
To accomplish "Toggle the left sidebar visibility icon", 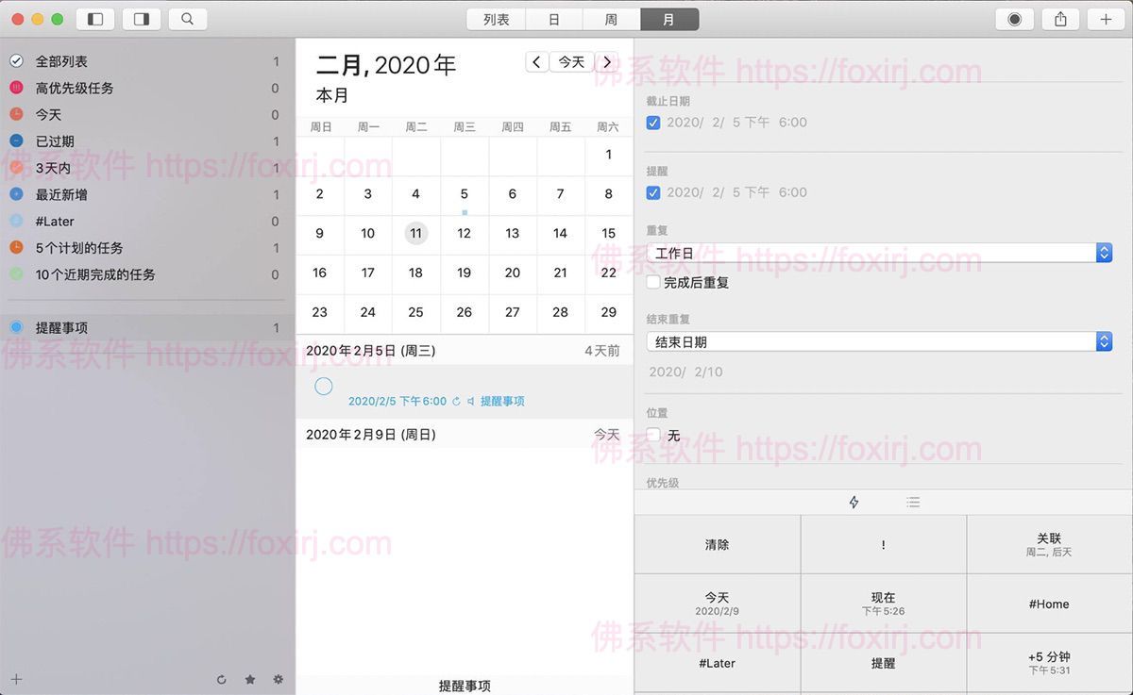I will [x=95, y=18].
